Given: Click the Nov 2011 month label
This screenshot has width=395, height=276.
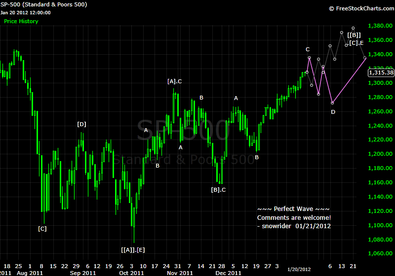Looking at the screenshot, I should tap(180, 273).
